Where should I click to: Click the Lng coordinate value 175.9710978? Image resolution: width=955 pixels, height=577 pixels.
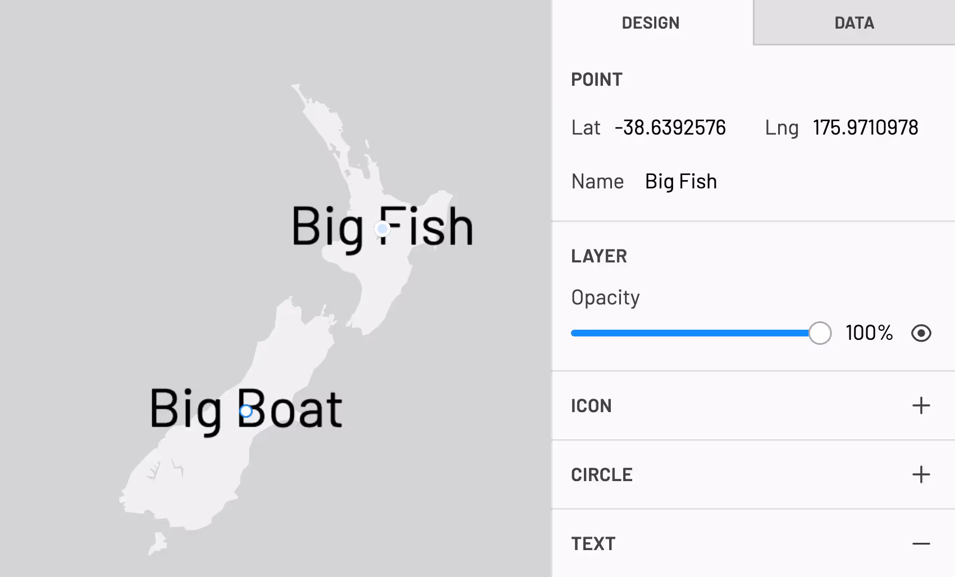(x=866, y=127)
